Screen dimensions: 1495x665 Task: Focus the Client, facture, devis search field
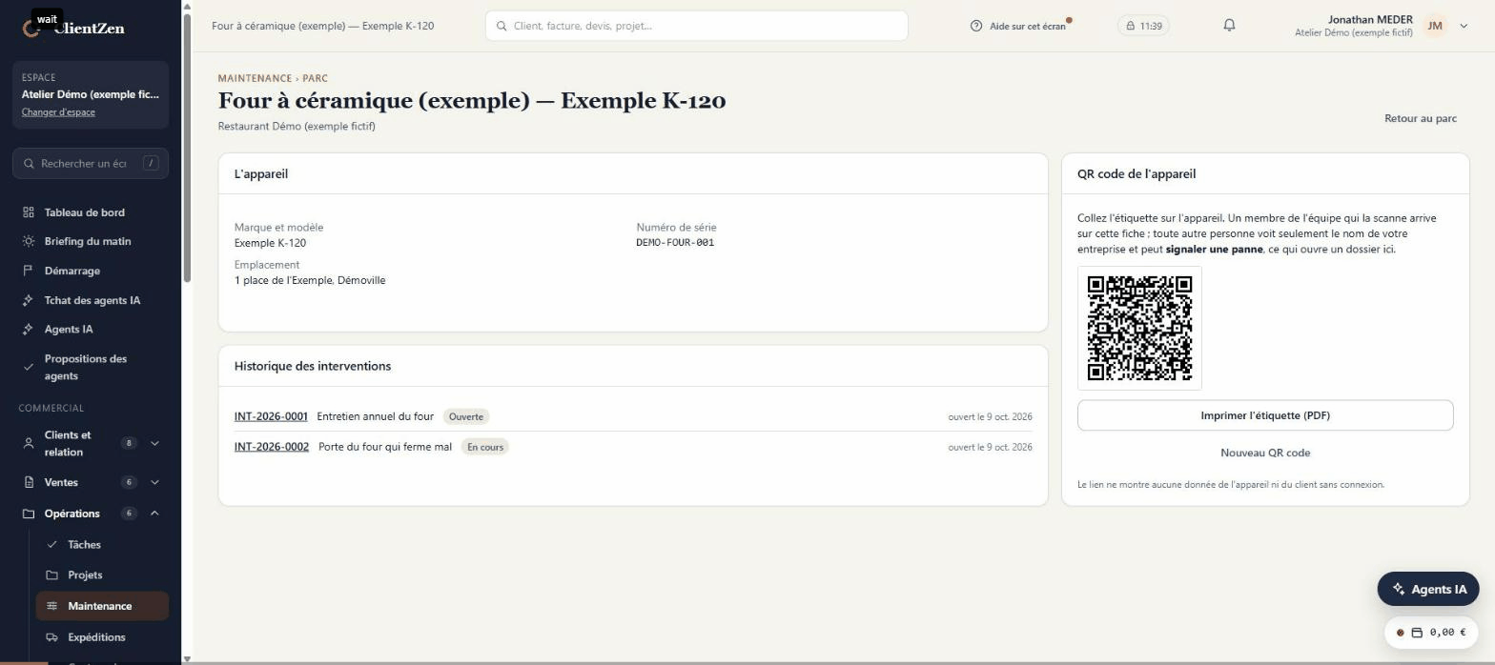696,26
